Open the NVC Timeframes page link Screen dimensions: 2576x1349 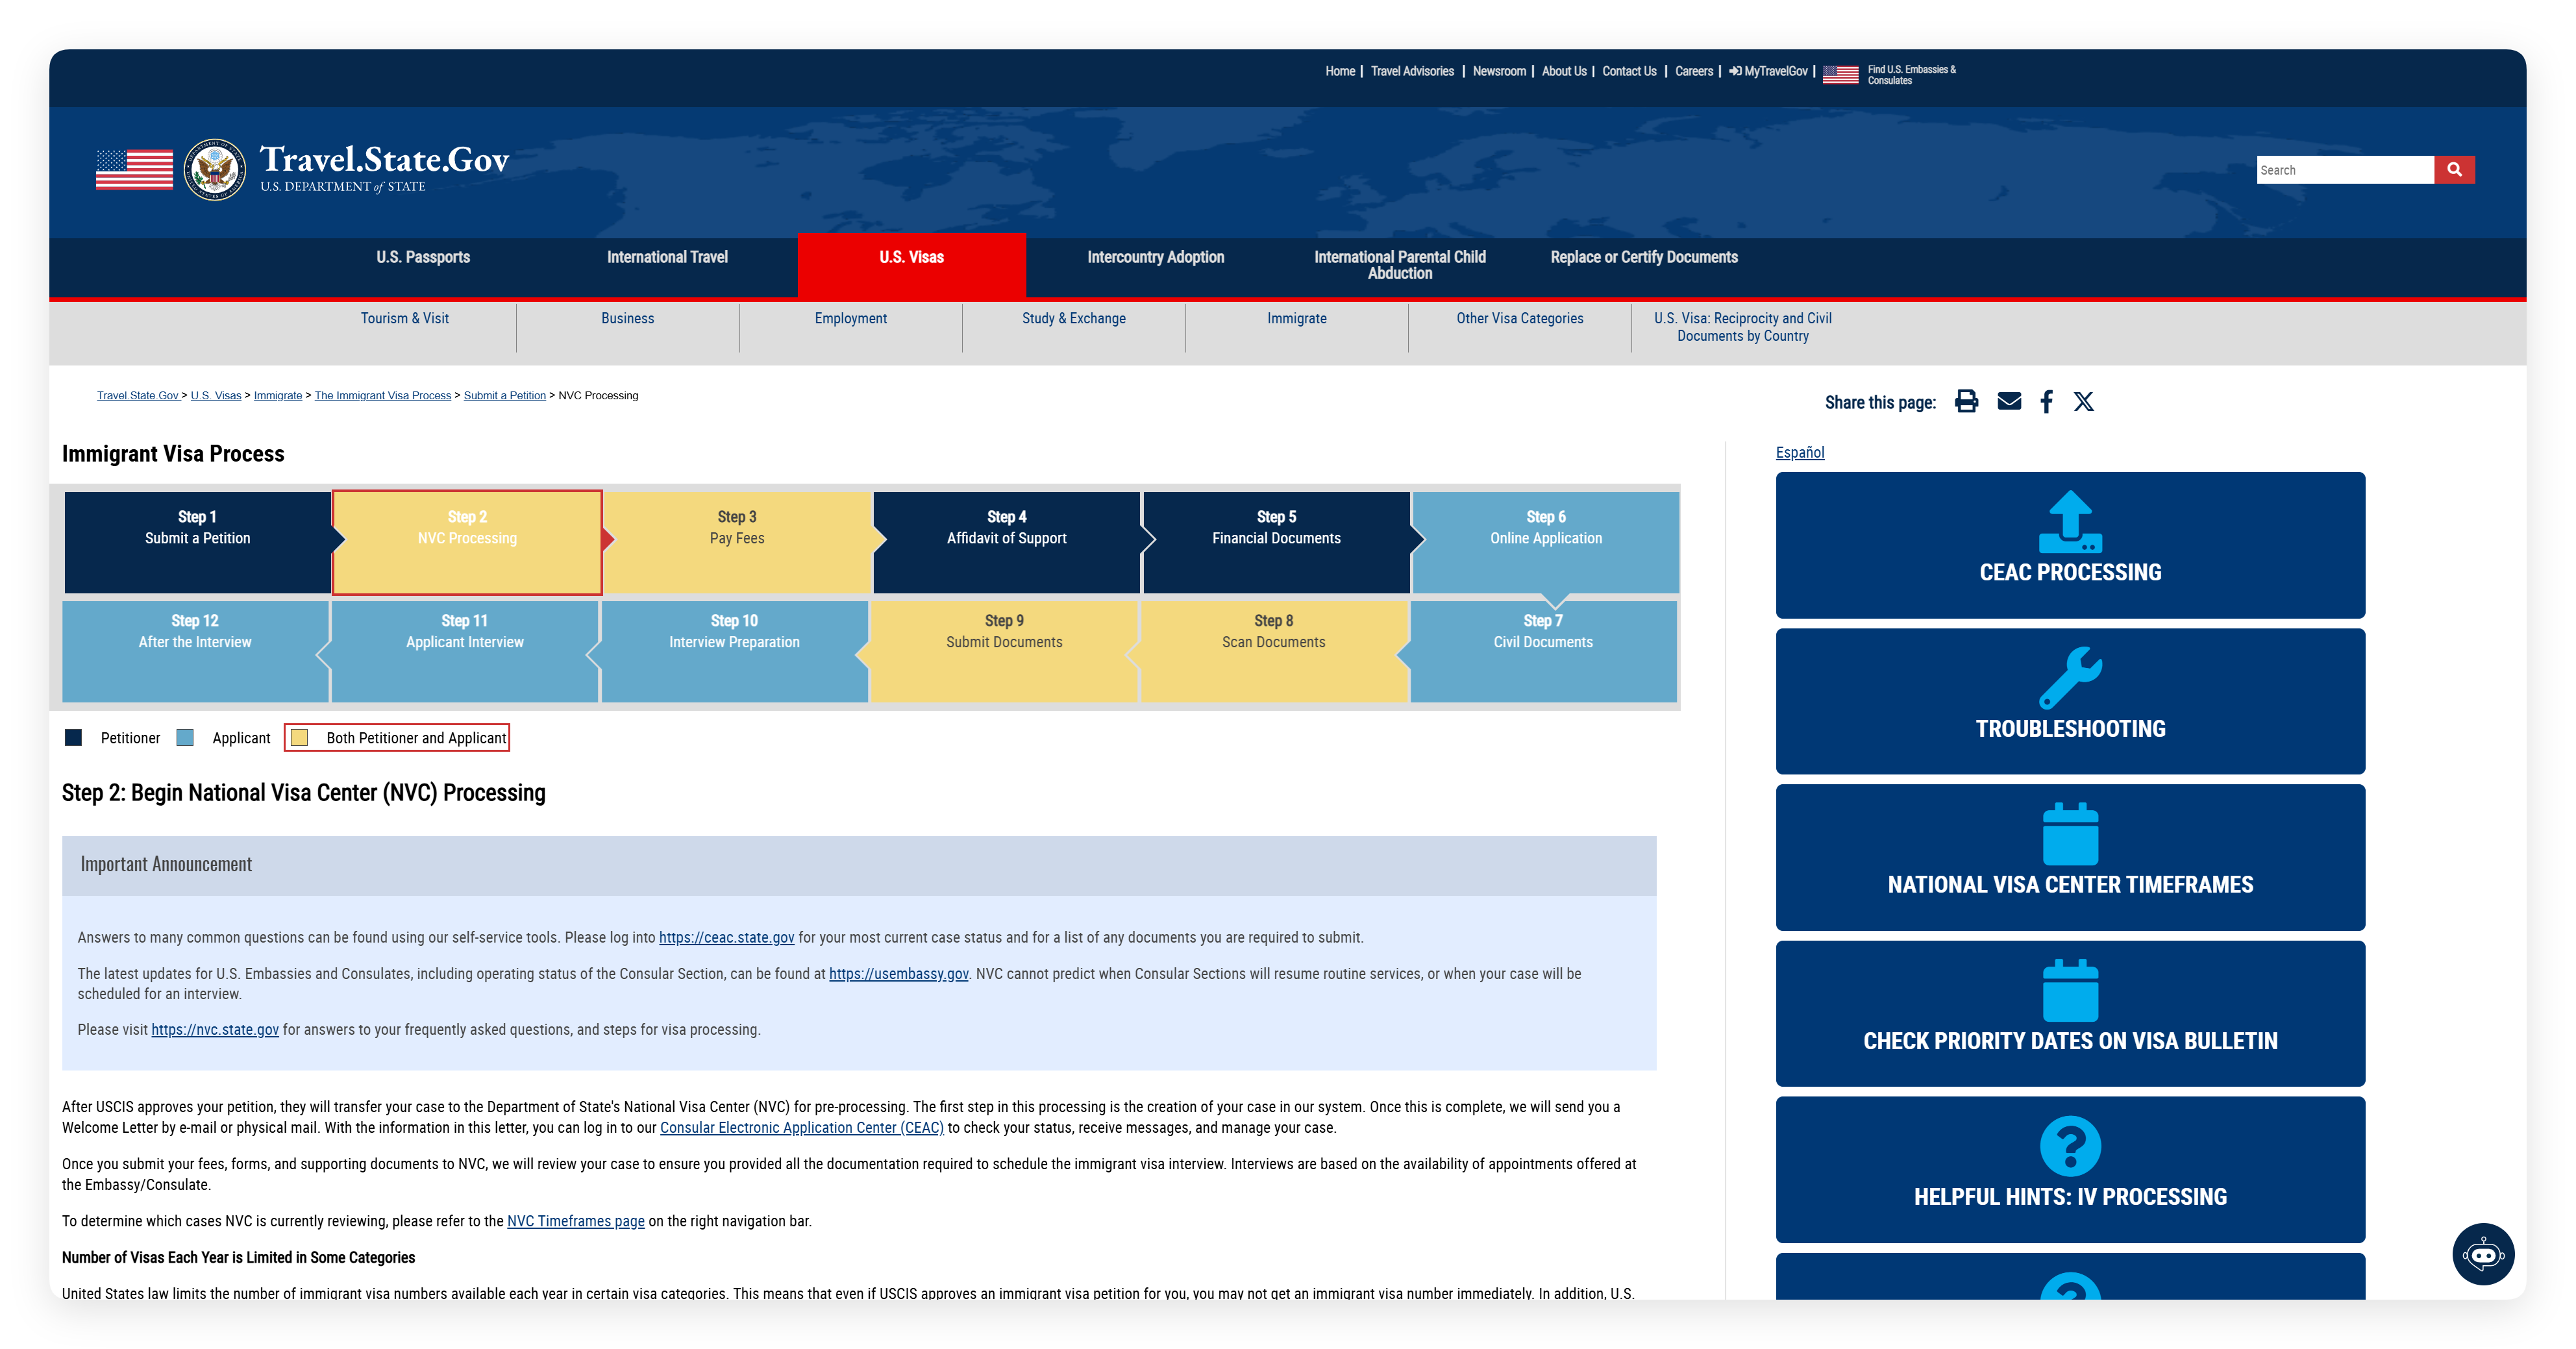[x=575, y=1221]
